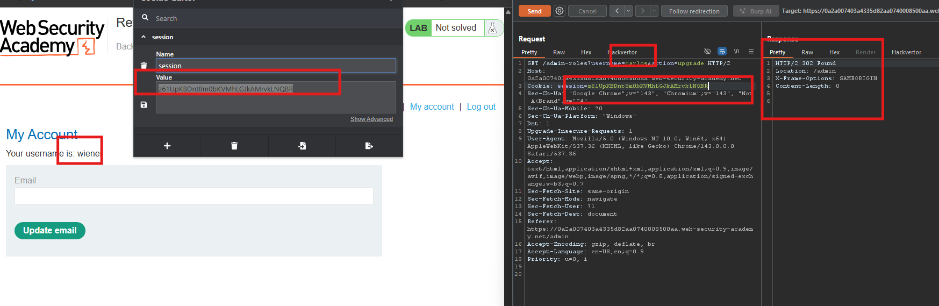Click the scroll up arrow on page scrollbar
939x306 pixels.
tap(508, 11)
